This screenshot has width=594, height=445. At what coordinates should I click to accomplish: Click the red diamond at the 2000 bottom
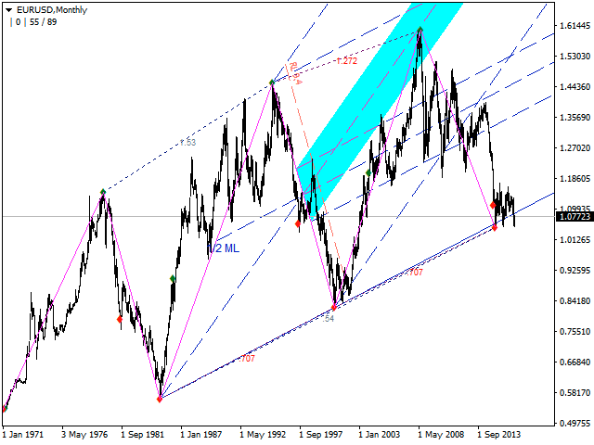point(334,307)
